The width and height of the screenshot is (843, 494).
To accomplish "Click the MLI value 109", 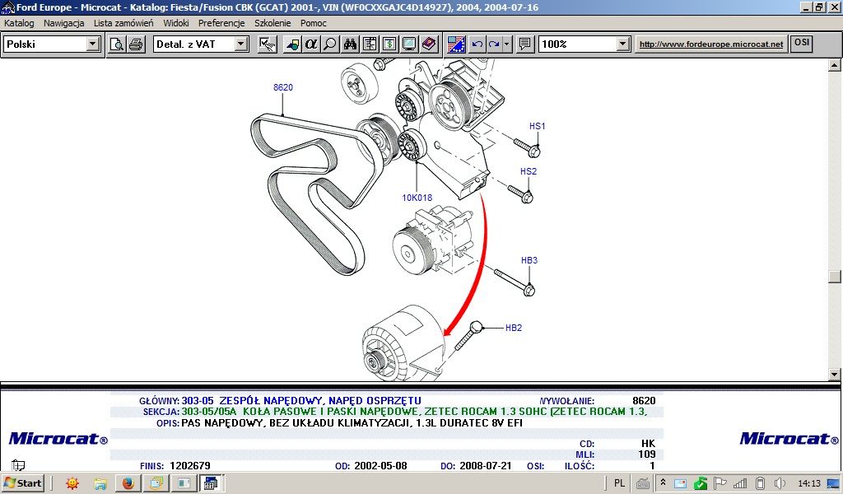I will click(647, 454).
